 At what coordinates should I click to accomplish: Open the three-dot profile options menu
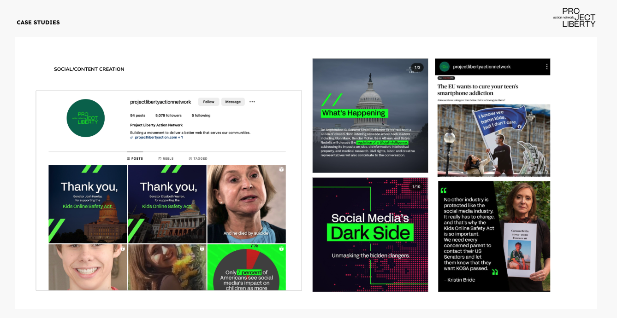click(252, 102)
